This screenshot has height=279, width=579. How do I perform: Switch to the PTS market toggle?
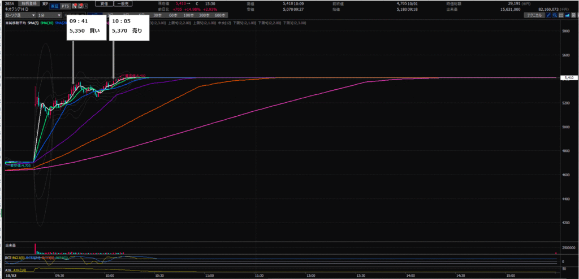65,6
